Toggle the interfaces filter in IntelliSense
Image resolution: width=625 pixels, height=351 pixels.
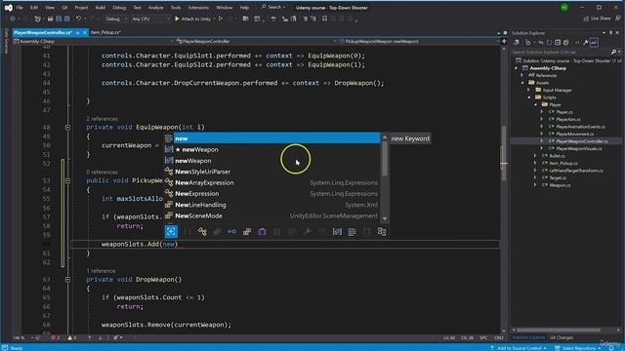pos(232,232)
